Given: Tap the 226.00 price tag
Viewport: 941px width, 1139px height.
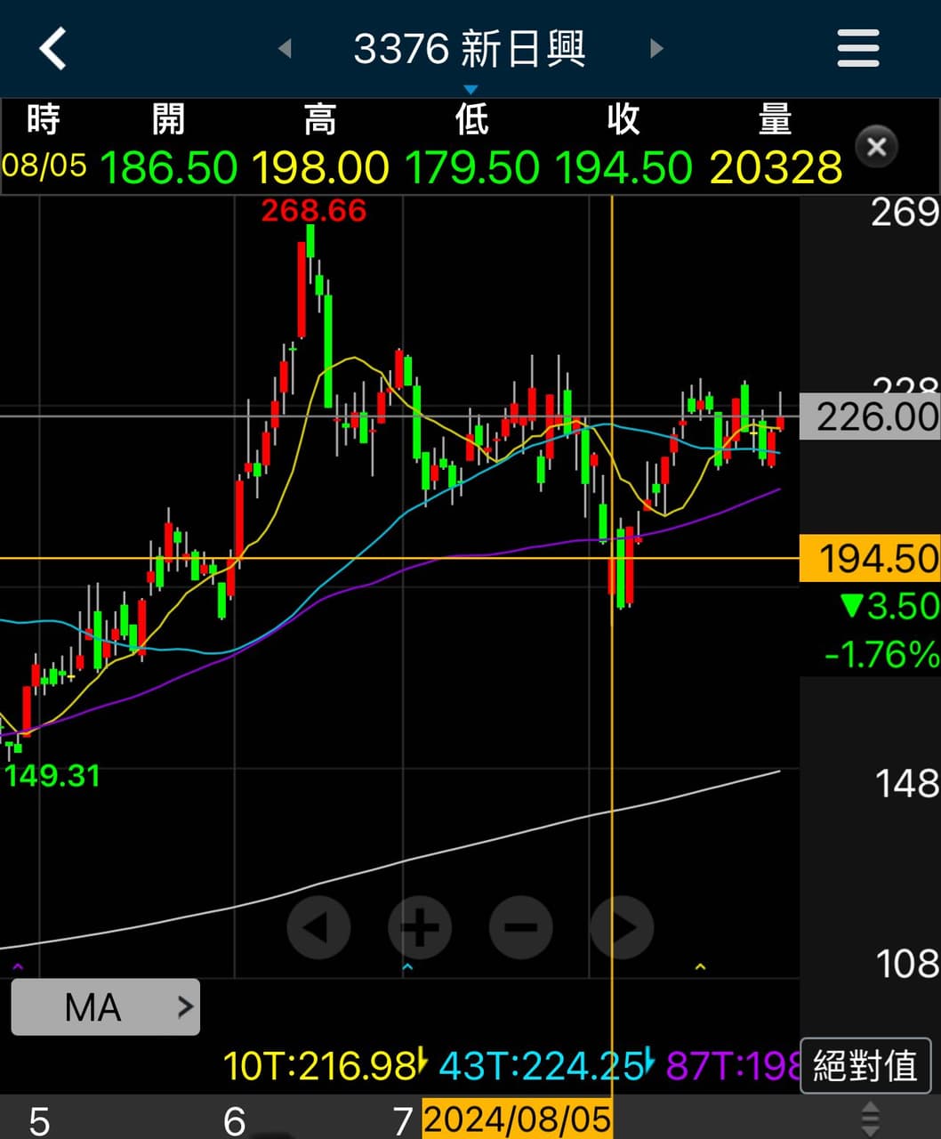Looking at the screenshot, I should tap(870, 416).
